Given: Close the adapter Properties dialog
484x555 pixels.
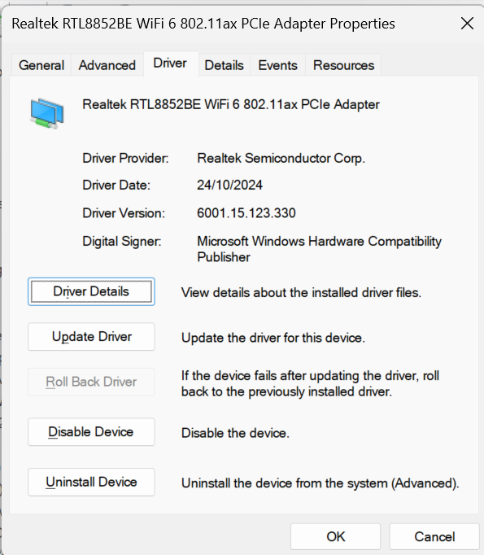Looking at the screenshot, I should coord(467,24).
